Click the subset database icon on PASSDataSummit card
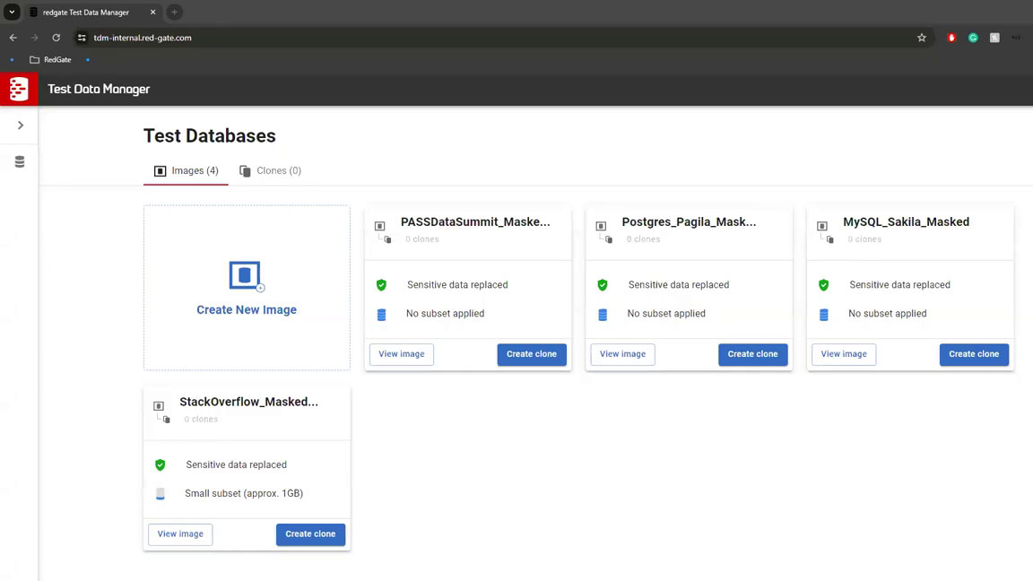The height and width of the screenshot is (581, 1033). [x=381, y=314]
